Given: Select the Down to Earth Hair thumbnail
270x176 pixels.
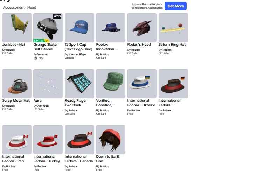Looking at the screenshot, I should coord(111,140).
